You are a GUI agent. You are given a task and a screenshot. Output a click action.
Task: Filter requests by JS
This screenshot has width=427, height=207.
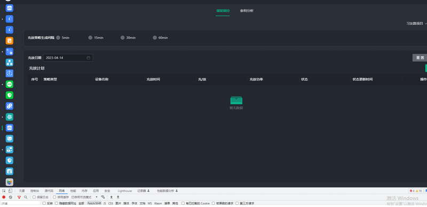coord(105,203)
